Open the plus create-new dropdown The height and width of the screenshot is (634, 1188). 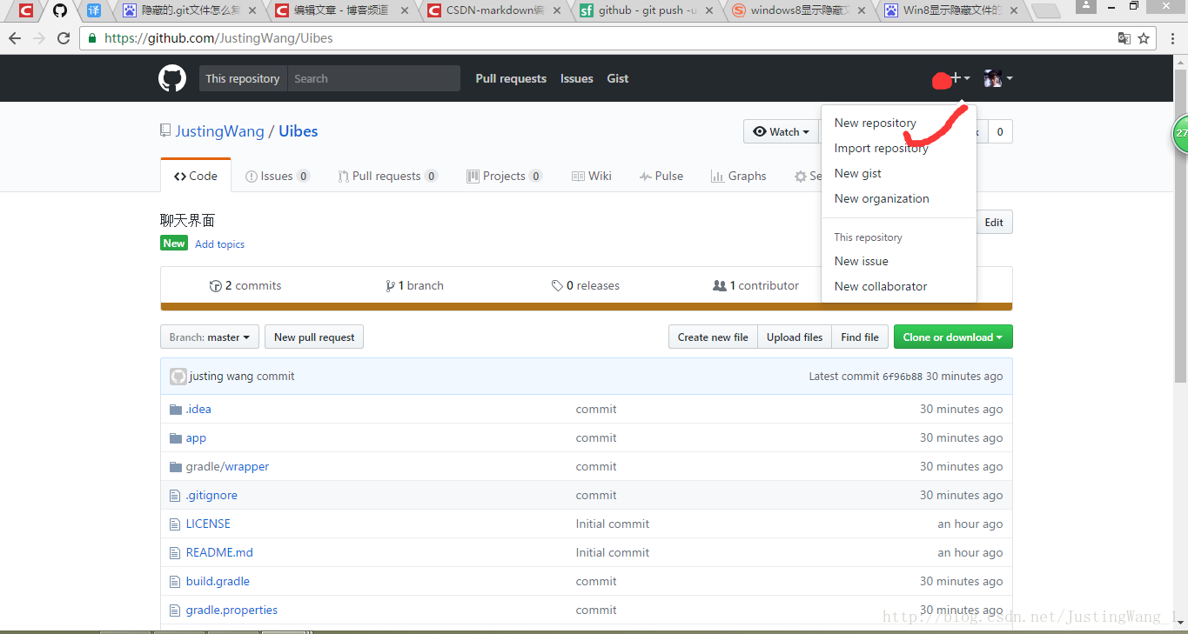960,78
